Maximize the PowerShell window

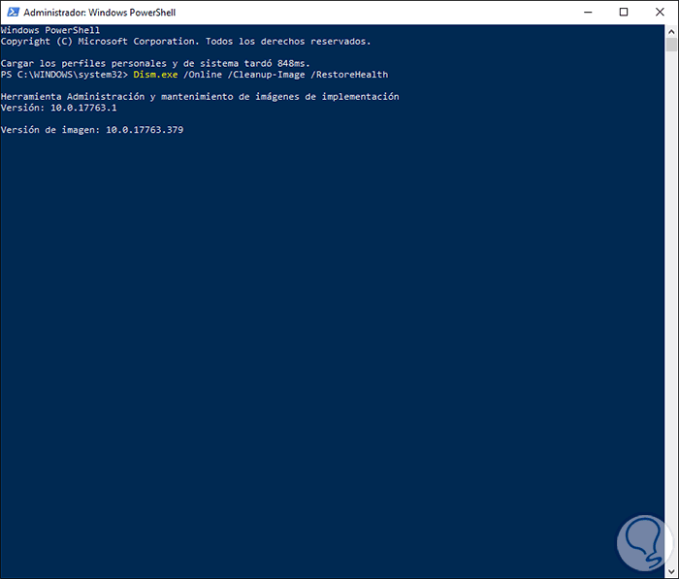click(x=624, y=13)
